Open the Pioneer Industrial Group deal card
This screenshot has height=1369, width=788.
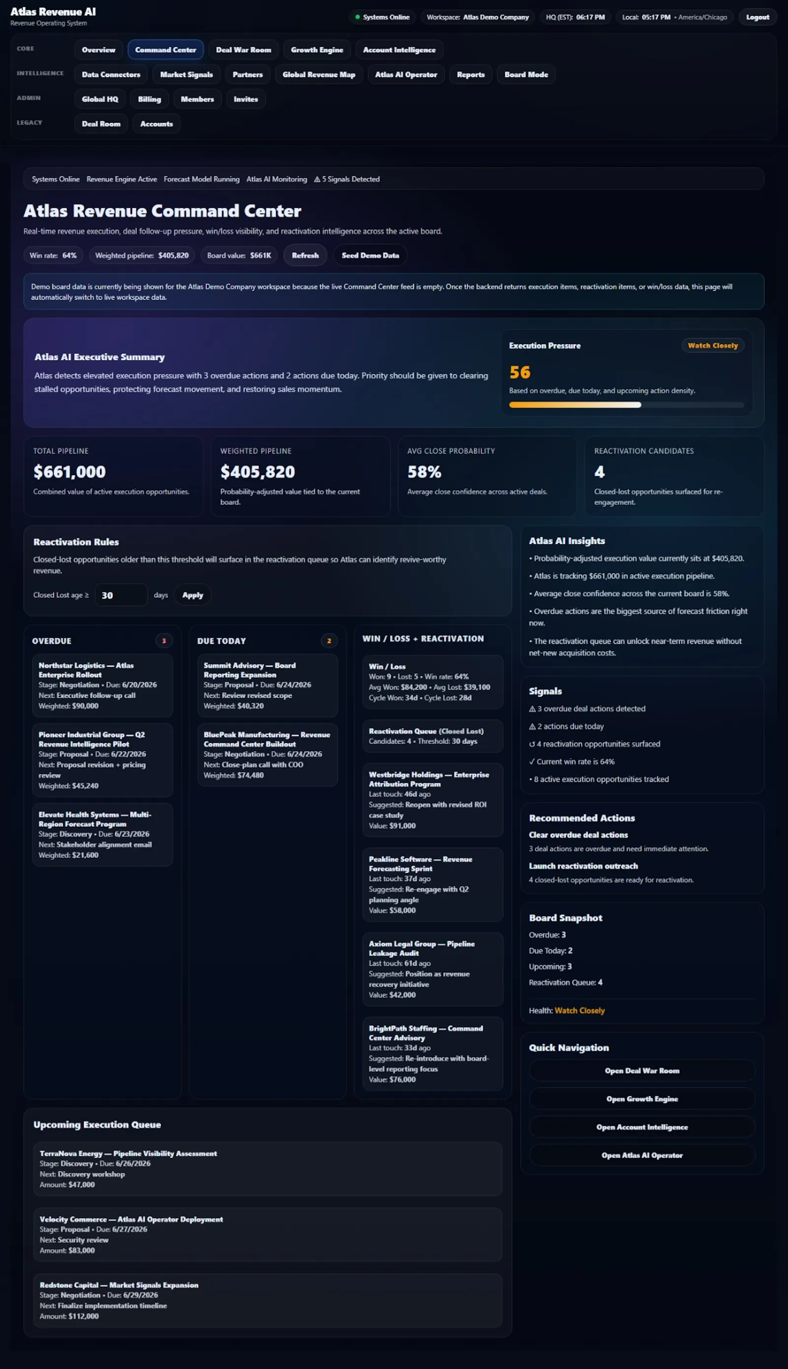(102, 760)
